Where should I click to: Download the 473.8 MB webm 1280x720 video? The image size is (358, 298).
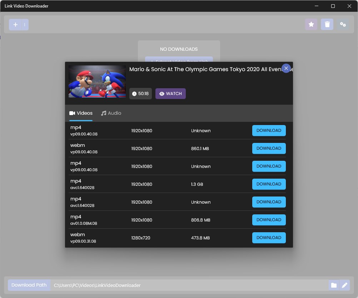pyautogui.click(x=269, y=238)
